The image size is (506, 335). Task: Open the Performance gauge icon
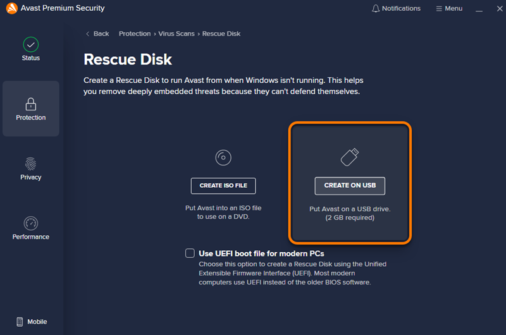pyautogui.click(x=30, y=223)
